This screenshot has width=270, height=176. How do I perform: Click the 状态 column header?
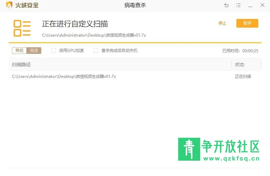coord(240,65)
